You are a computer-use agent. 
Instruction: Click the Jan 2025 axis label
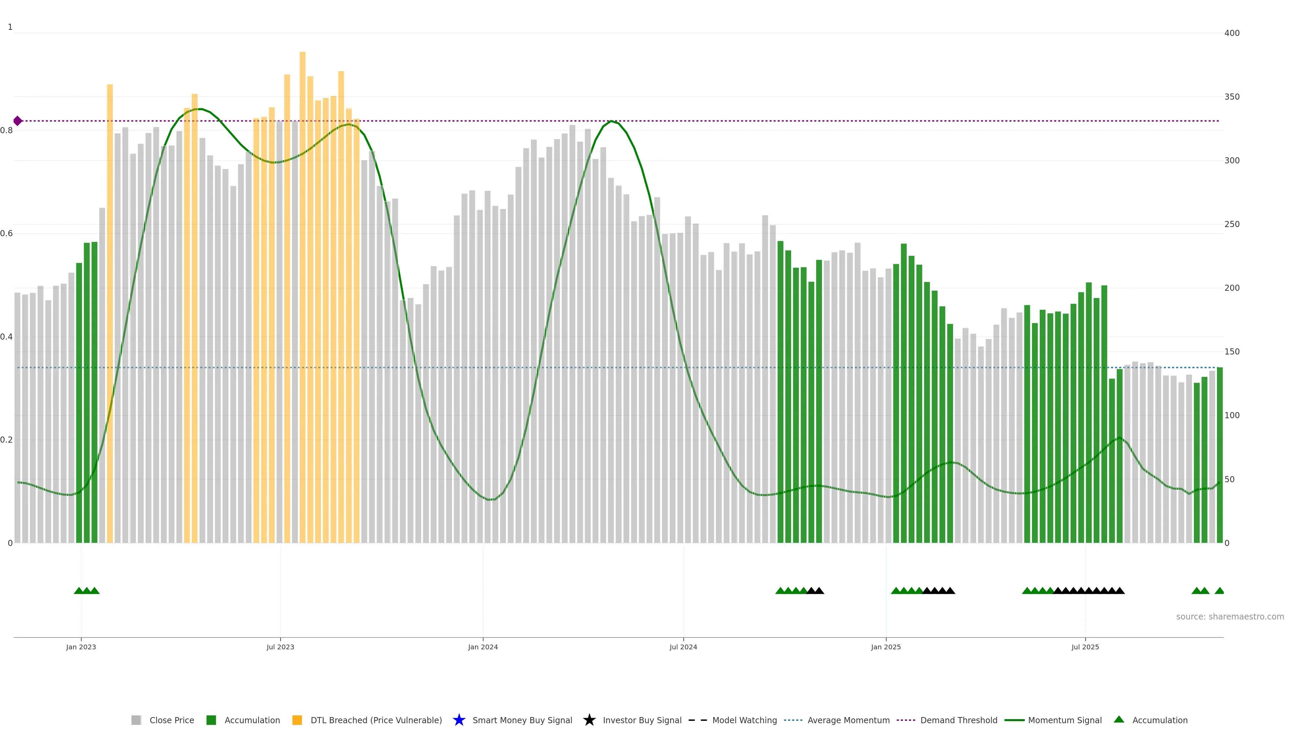pyautogui.click(x=886, y=647)
